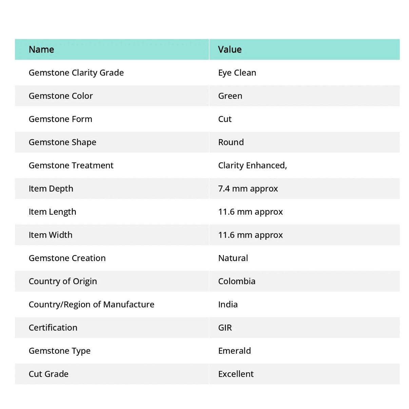409x409 pixels.
Task: Click the Green color value
Action: pos(230,96)
